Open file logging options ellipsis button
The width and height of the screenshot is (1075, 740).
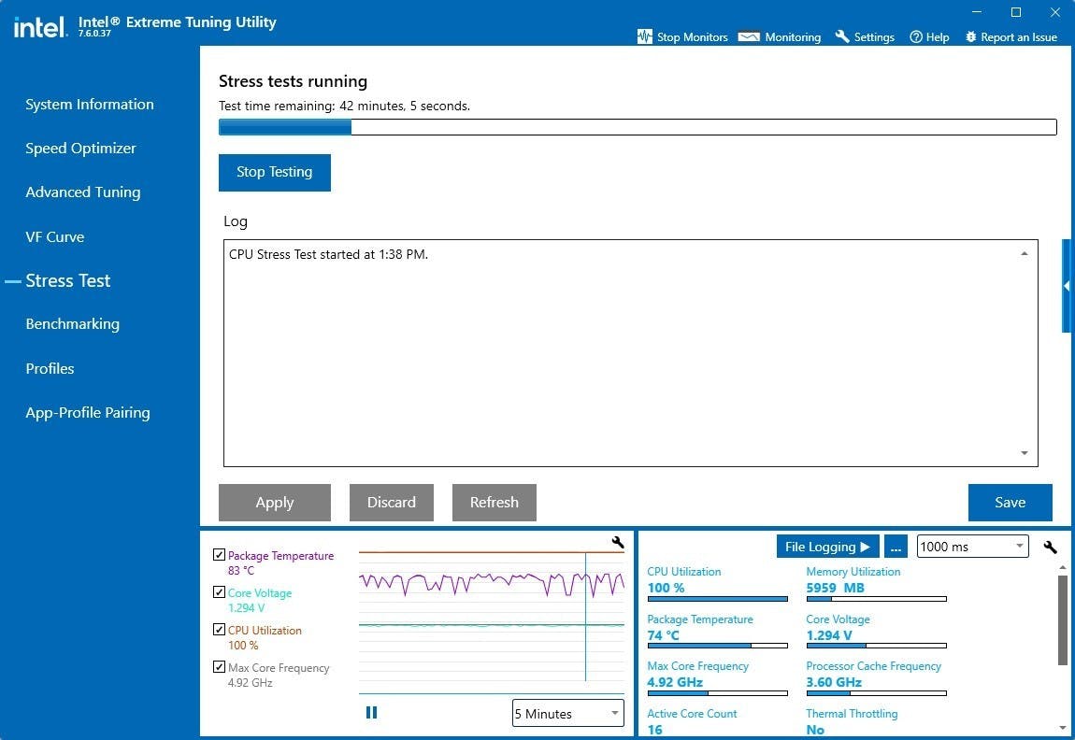click(x=896, y=547)
